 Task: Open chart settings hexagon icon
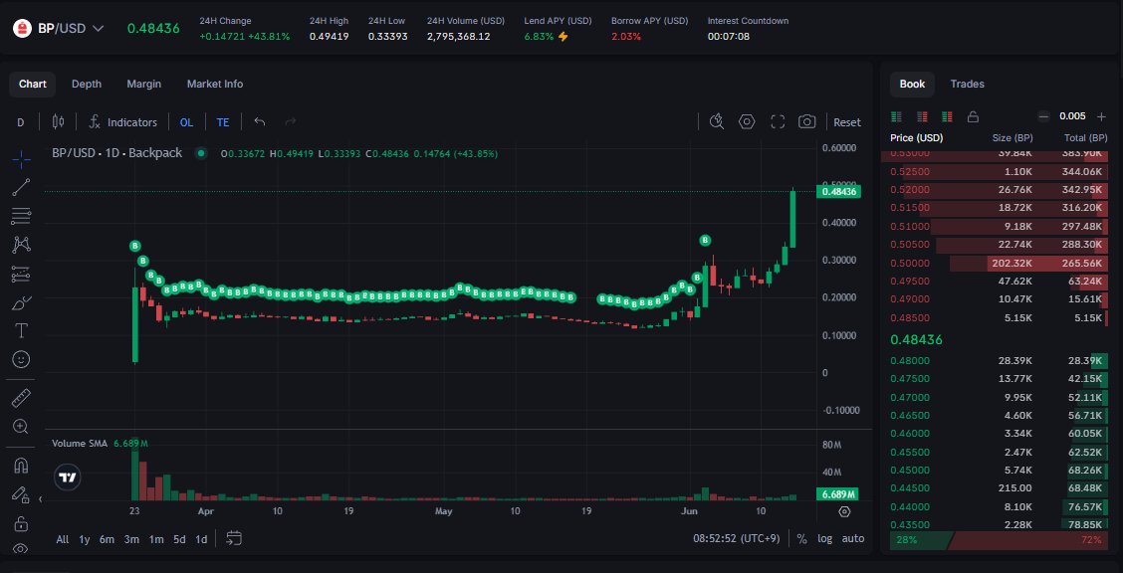tap(747, 121)
